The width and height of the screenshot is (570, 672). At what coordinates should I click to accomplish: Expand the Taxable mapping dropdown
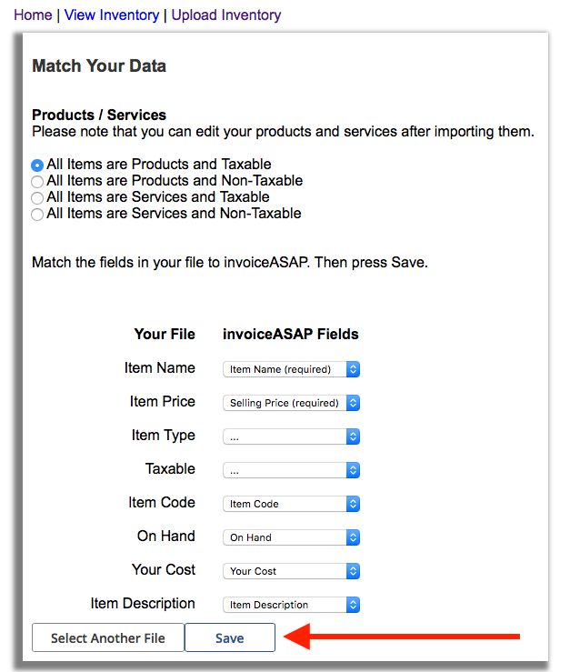tap(291, 470)
